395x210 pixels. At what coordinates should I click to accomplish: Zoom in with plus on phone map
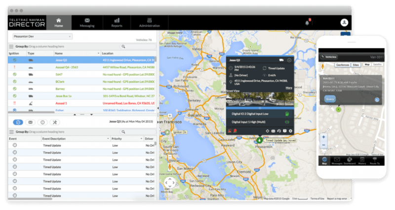[324, 137]
